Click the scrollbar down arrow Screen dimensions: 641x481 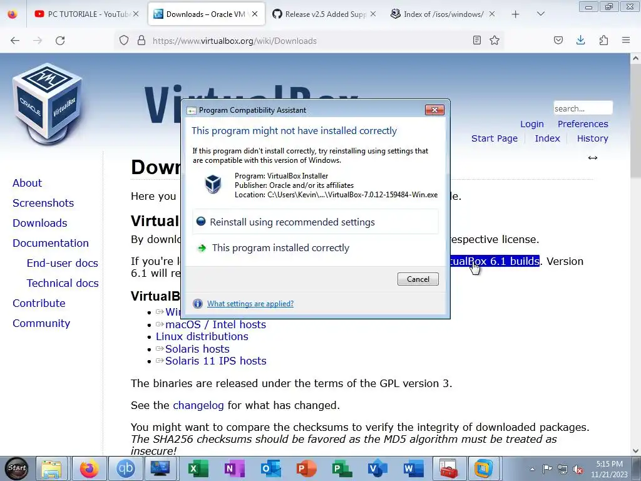pos(635,451)
